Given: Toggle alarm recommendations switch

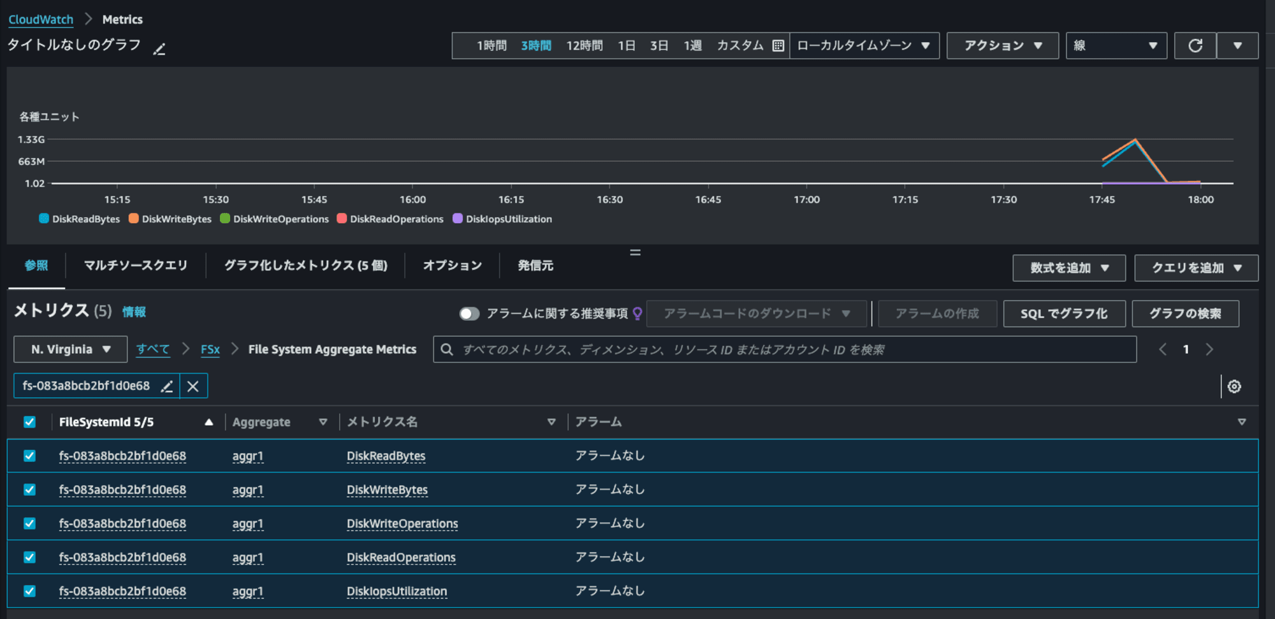Looking at the screenshot, I should click(469, 314).
